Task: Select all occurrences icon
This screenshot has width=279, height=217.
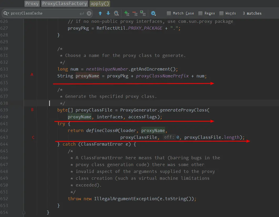Action: [x=143, y=13]
